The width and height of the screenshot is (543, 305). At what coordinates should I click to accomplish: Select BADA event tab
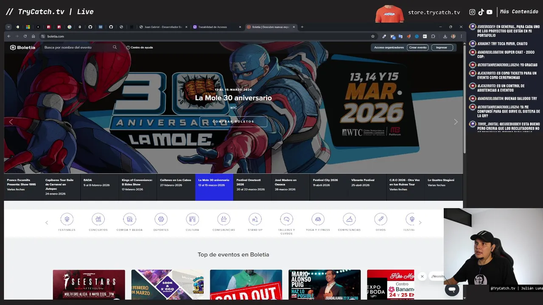pos(99,187)
